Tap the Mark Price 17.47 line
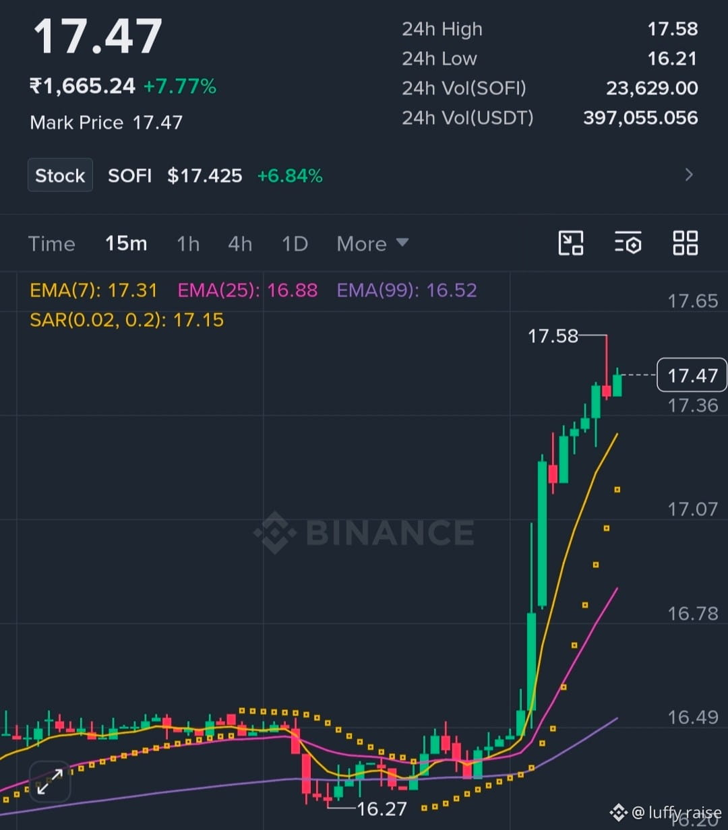This screenshot has width=728, height=830. tap(107, 123)
